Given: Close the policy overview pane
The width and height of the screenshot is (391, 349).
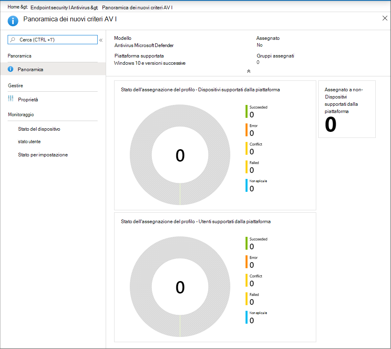Looking at the screenshot, I should pos(385,18).
